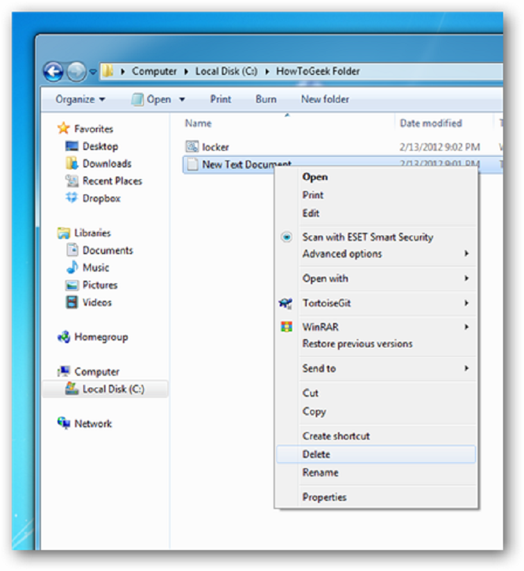The image size is (524, 571).
Task: Click the locker file icon
Action: pyautogui.click(x=192, y=147)
